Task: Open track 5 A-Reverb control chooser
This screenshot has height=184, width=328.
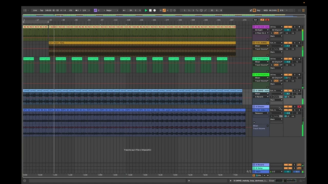Action: [261, 97]
